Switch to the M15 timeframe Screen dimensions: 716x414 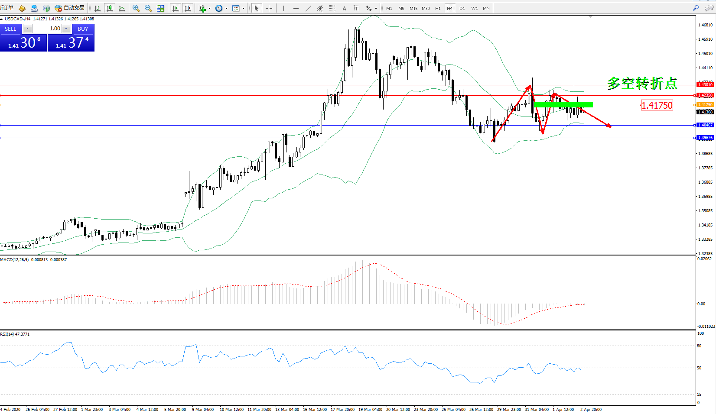pyautogui.click(x=413, y=8)
